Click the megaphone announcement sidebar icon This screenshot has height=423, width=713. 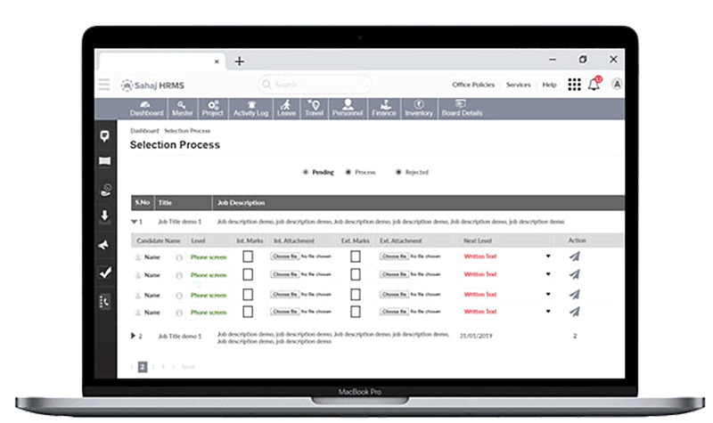(x=104, y=245)
